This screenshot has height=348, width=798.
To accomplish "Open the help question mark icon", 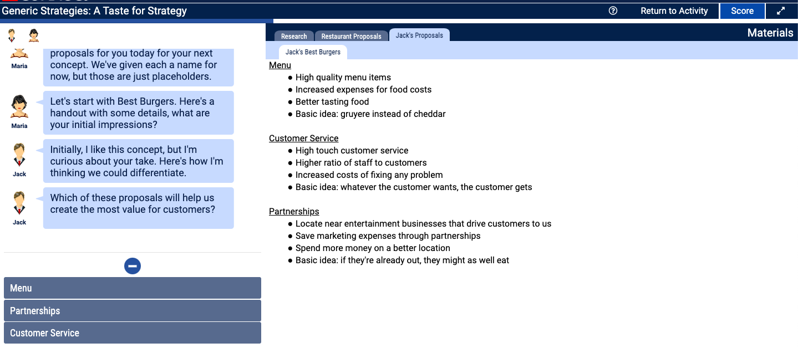I will [613, 11].
